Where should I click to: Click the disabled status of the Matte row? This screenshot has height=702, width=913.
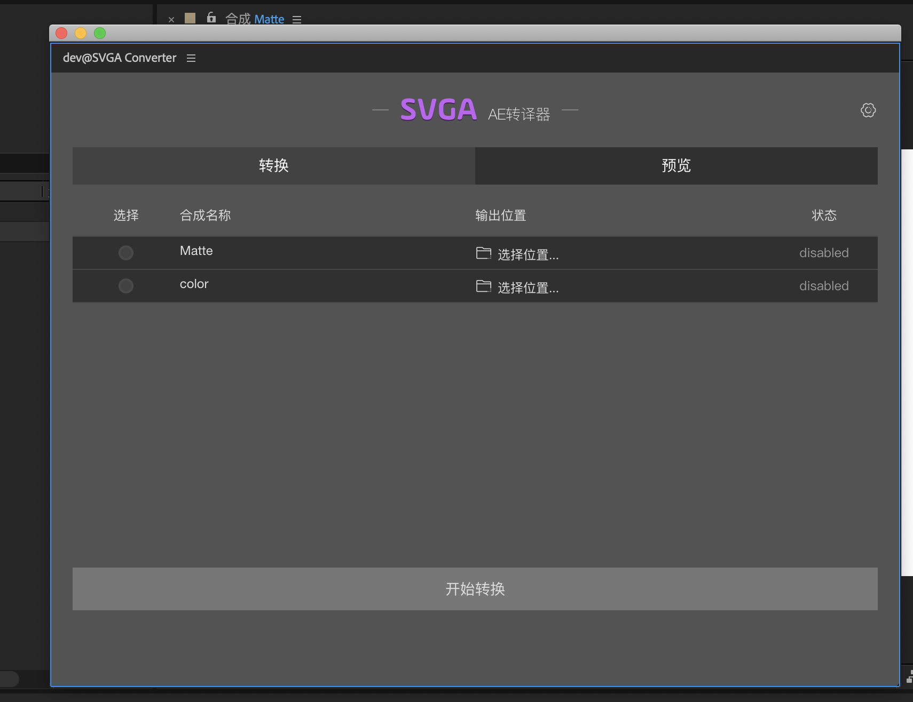coord(824,253)
